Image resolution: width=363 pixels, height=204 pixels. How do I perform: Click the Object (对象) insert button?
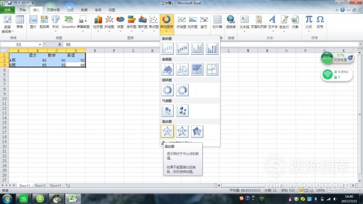coord(295,22)
